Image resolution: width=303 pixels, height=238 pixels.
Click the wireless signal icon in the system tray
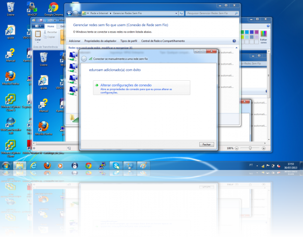[263, 166]
